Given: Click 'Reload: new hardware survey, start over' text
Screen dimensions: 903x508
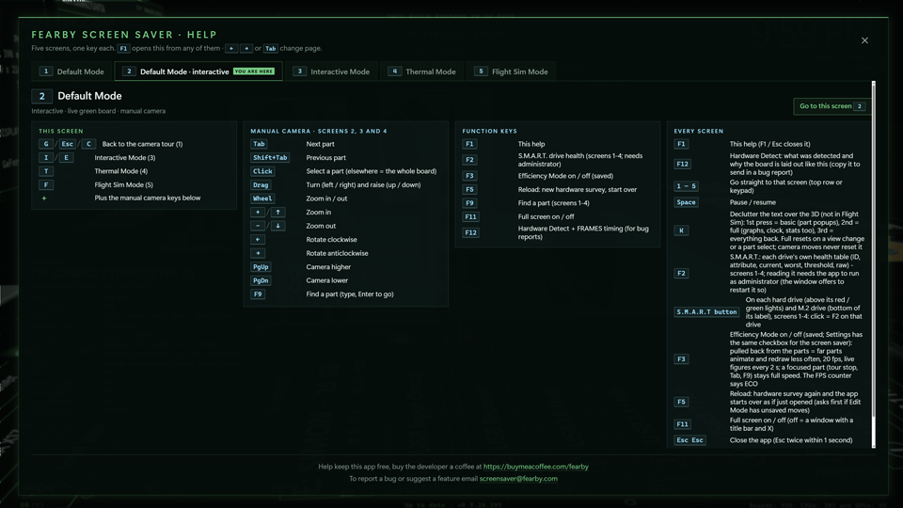Looking at the screenshot, I should tap(577, 189).
